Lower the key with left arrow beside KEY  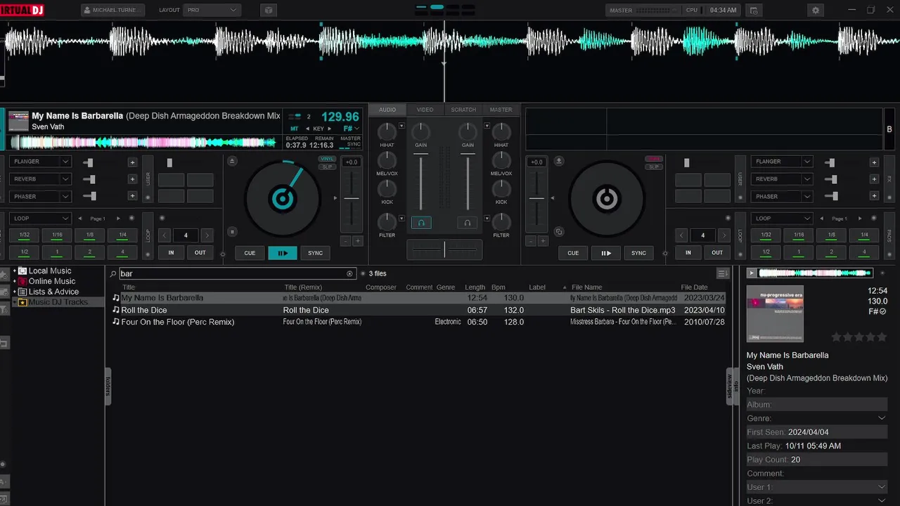point(307,129)
